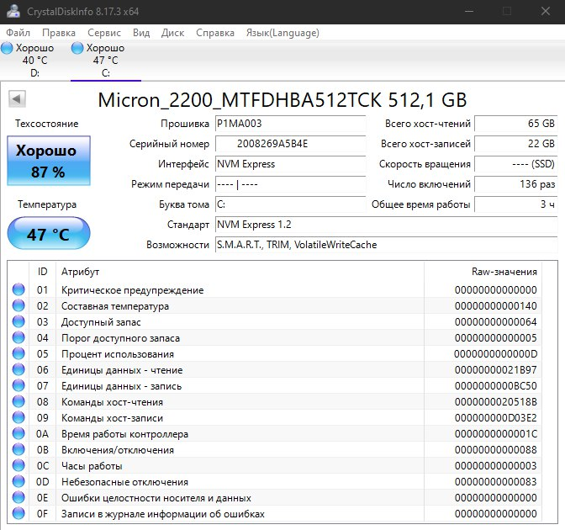Click the status orb for attribute 0D
The width and height of the screenshot is (565, 530).
point(18,481)
